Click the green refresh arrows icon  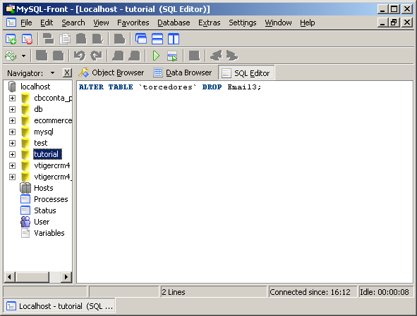click(x=11, y=56)
